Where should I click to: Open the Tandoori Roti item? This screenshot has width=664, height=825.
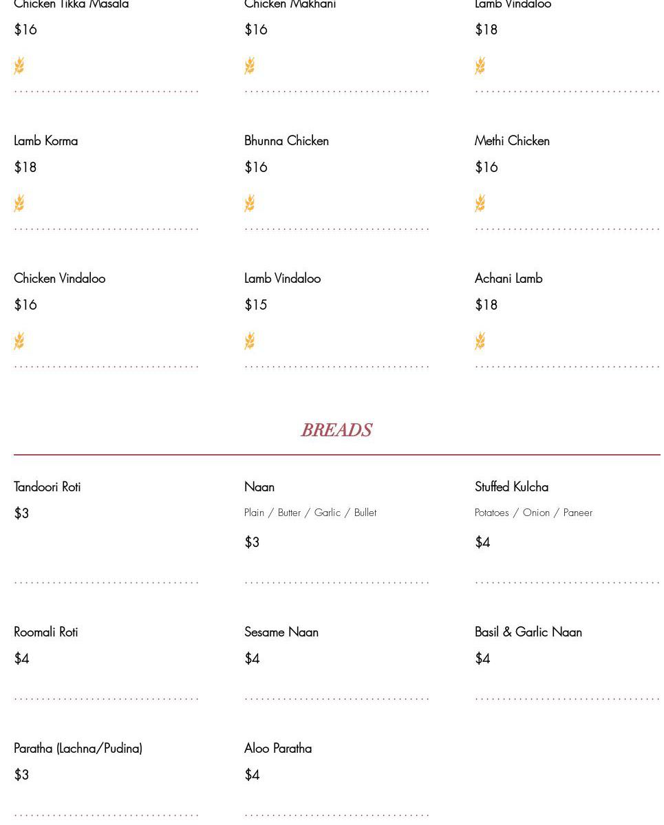(47, 487)
